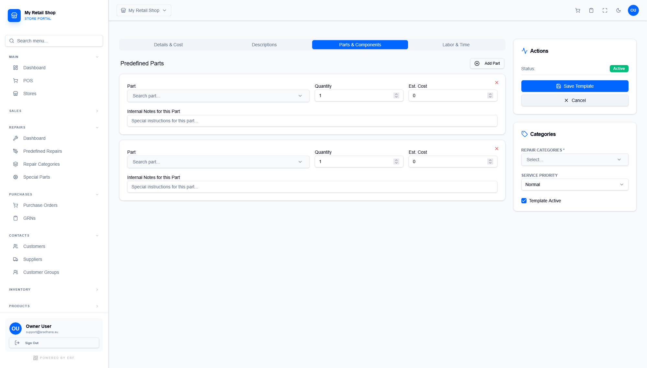Screen dimensions: 647x368
Task: Remove the second part card with red X
Action: pos(497,149)
